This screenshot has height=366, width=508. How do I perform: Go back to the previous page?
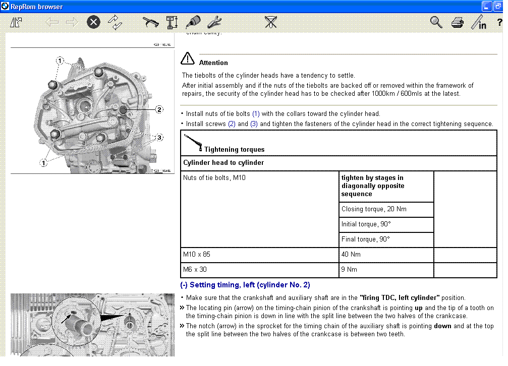click(52, 22)
